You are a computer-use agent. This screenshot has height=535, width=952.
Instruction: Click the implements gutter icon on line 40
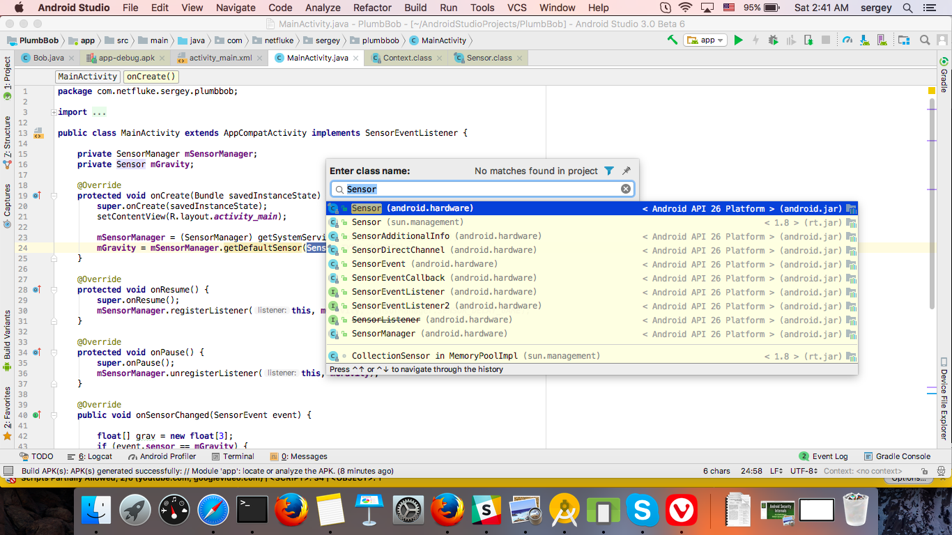point(36,415)
